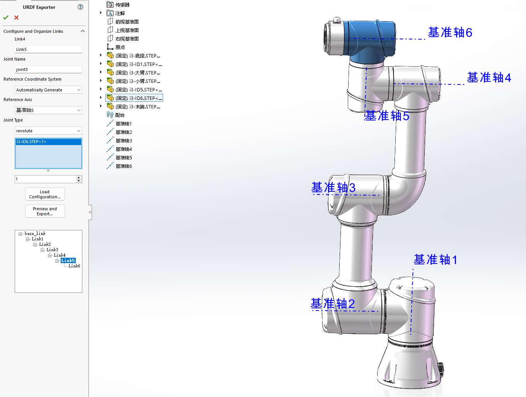Collapse Link3 node in link tree
The height and width of the screenshot is (397, 526).
[x=42, y=250]
